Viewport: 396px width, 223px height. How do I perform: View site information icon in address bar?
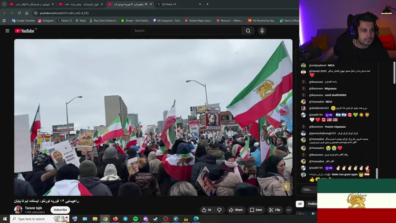36,13
